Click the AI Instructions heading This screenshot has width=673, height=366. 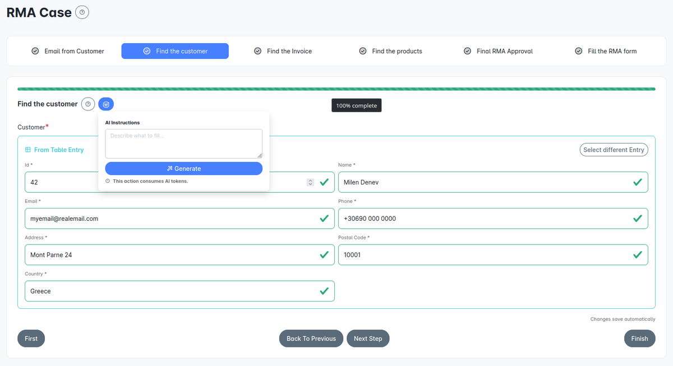122,122
